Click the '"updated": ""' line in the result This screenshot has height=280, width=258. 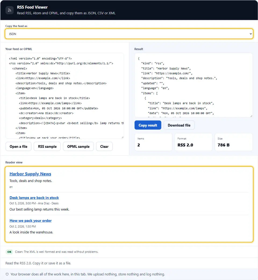[153, 83]
